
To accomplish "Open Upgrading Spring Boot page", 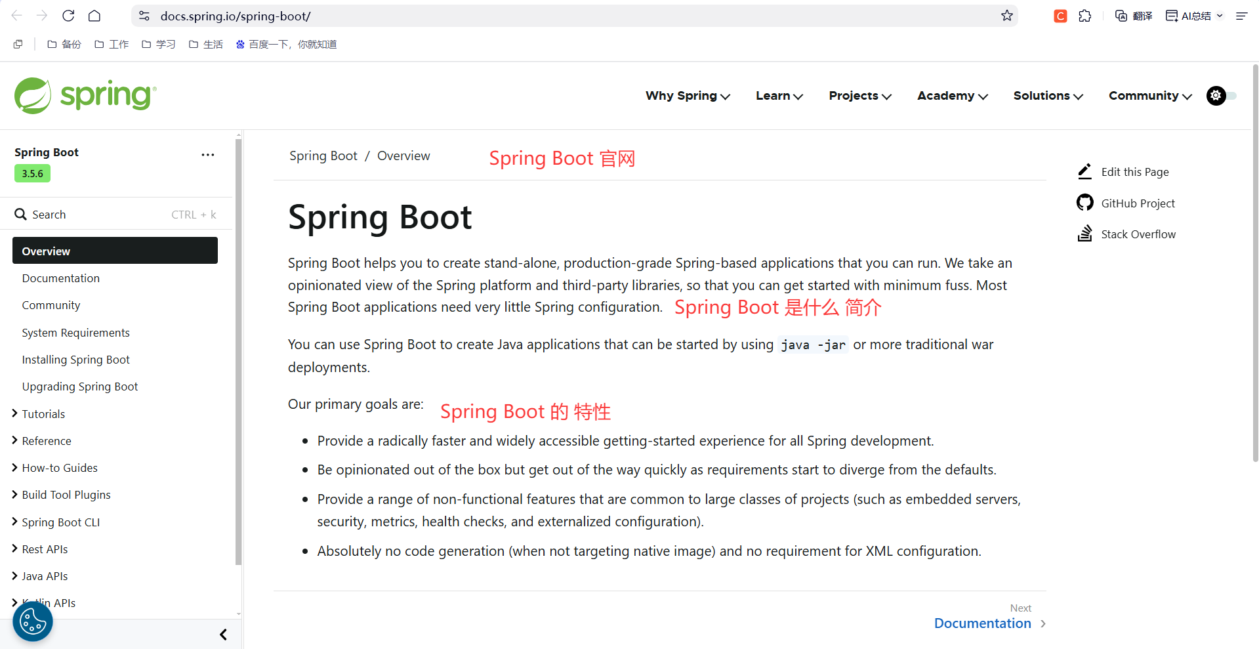I will click(x=80, y=387).
